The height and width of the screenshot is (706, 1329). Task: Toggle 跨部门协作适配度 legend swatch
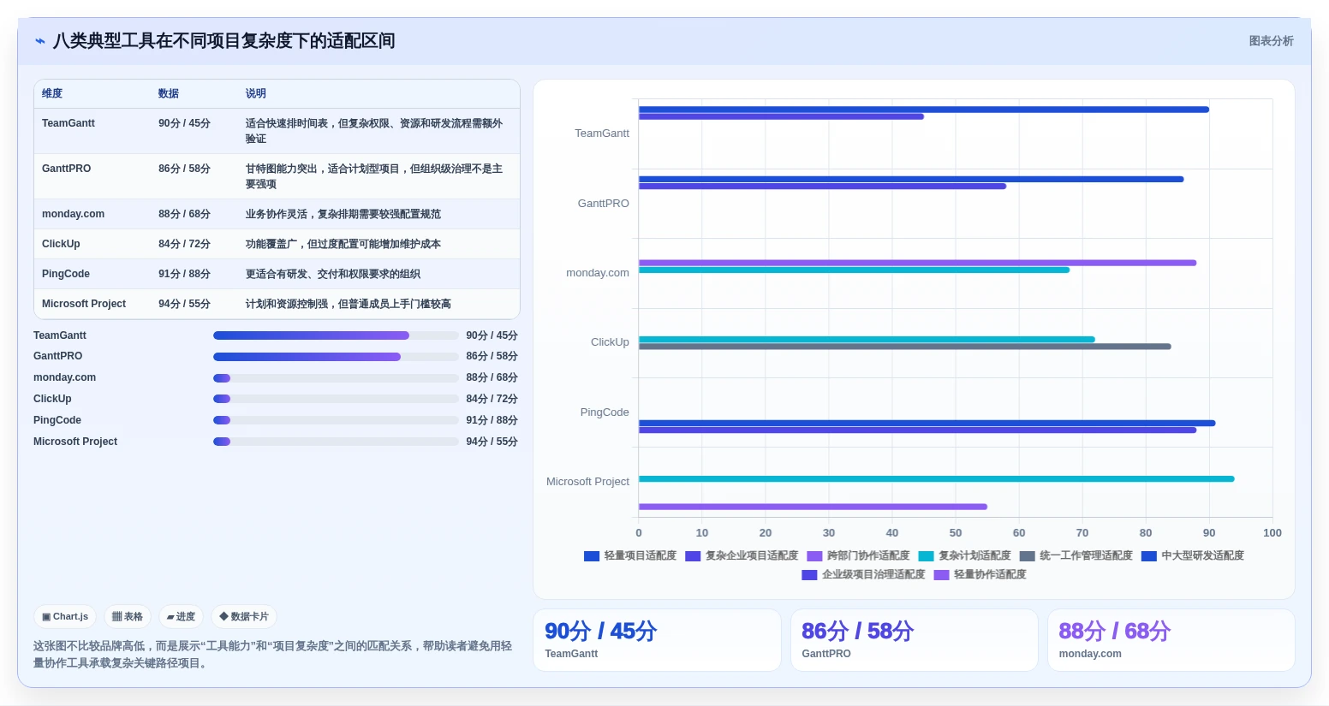[x=814, y=556]
